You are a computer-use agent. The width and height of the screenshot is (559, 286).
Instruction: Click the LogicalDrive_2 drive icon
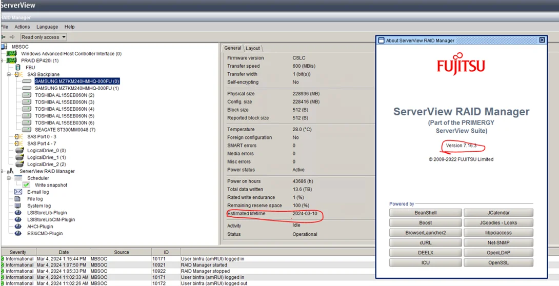click(x=19, y=164)
